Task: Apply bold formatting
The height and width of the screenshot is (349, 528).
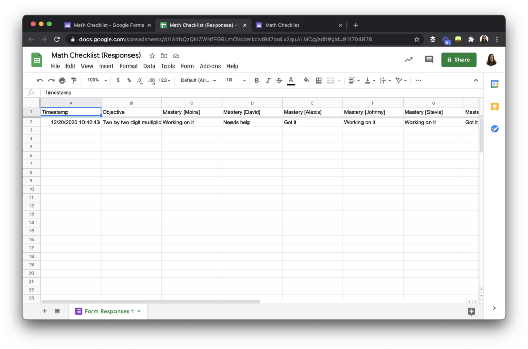Action: (256, 80)
